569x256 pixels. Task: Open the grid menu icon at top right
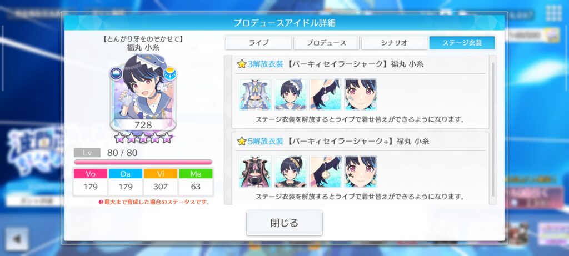click(x=554, y=13)
